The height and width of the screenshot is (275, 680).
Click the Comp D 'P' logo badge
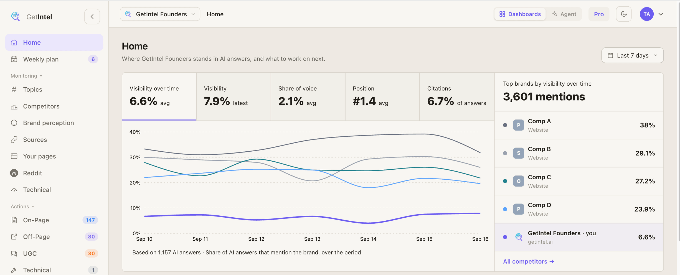pos(519,209)
